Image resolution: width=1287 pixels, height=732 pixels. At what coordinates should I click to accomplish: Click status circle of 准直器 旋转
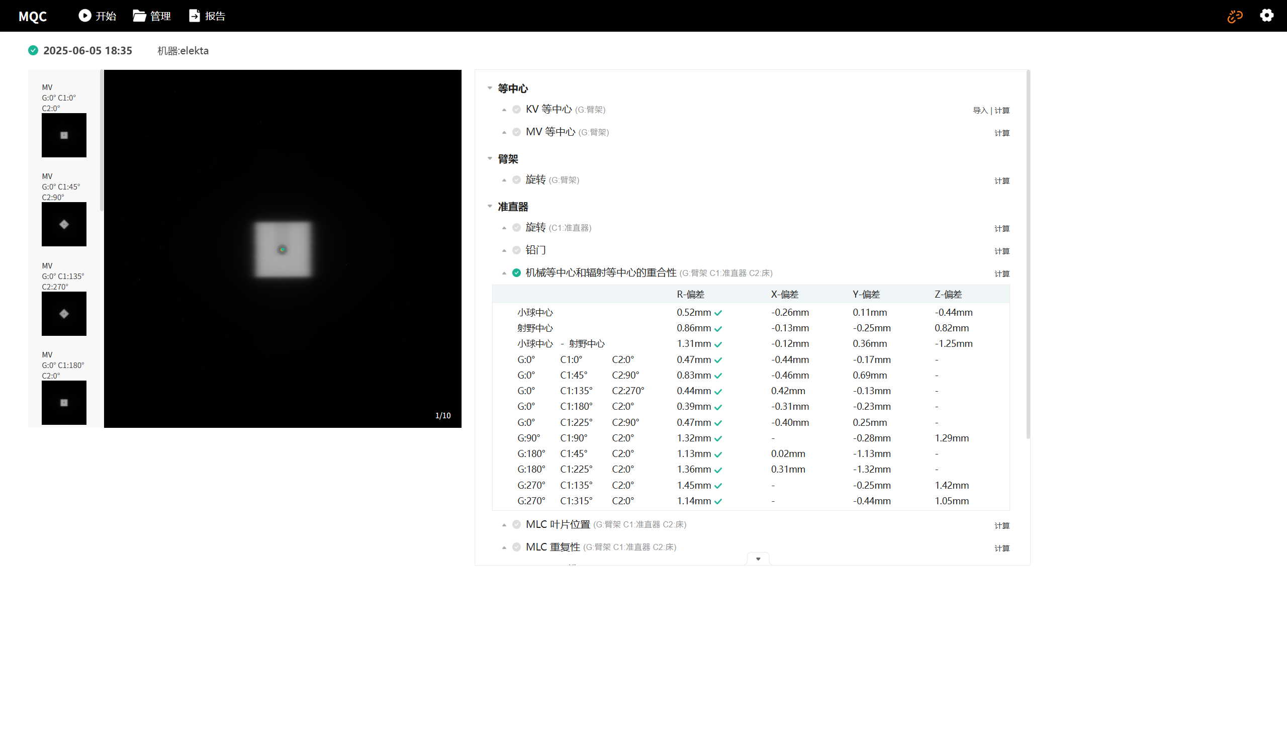point(516,228)
